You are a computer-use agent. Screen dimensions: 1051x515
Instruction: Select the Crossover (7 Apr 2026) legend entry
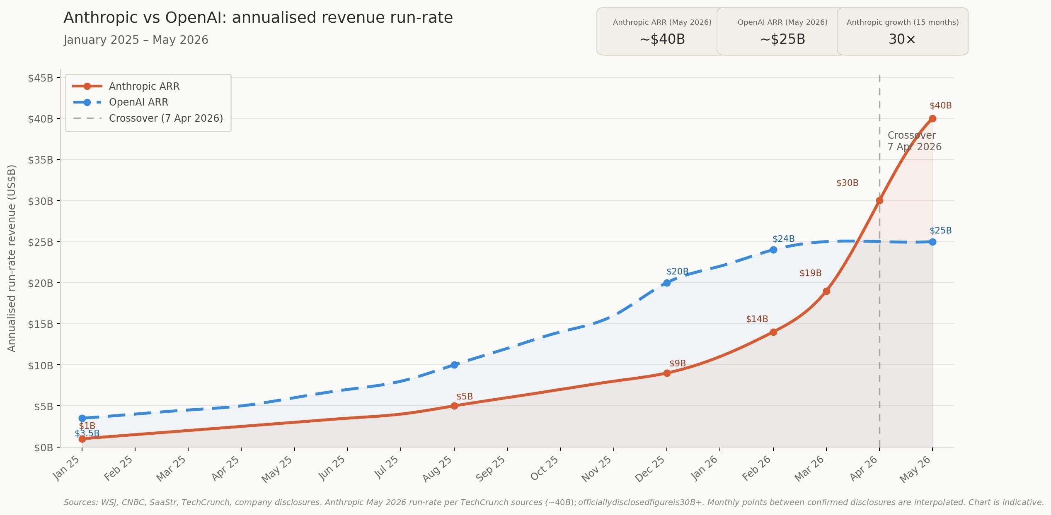(x=148, y=118)
